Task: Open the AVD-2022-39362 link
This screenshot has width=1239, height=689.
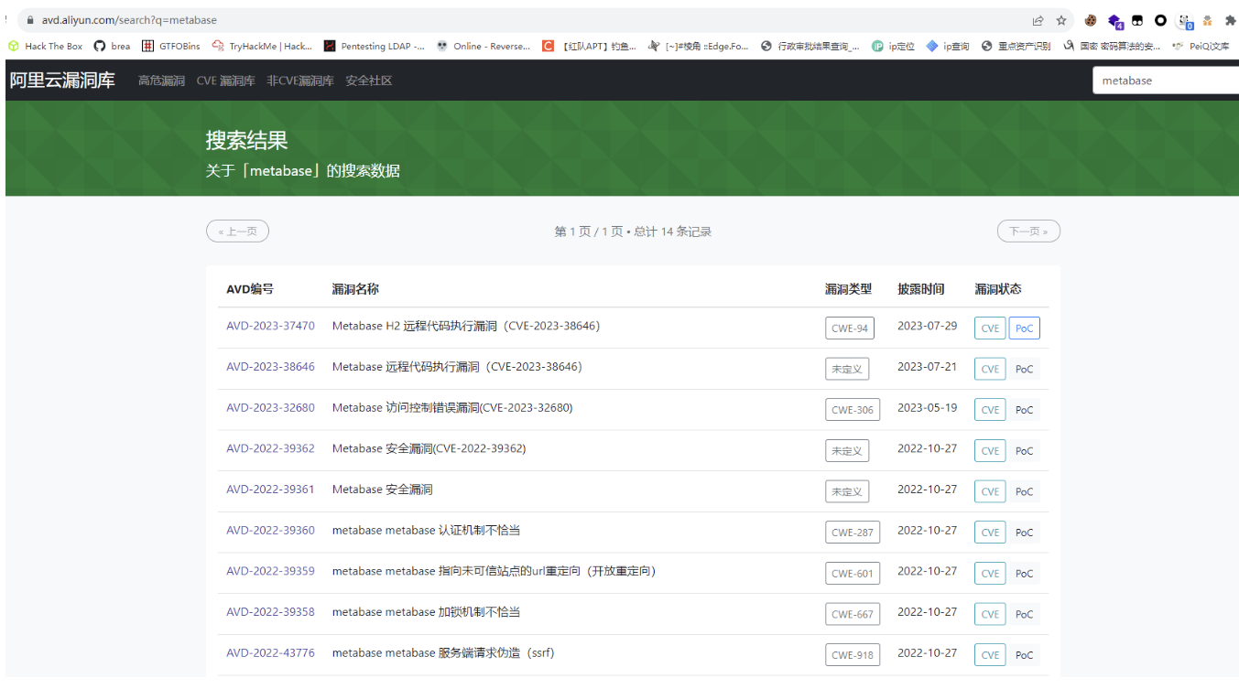Action: (270, 448)
